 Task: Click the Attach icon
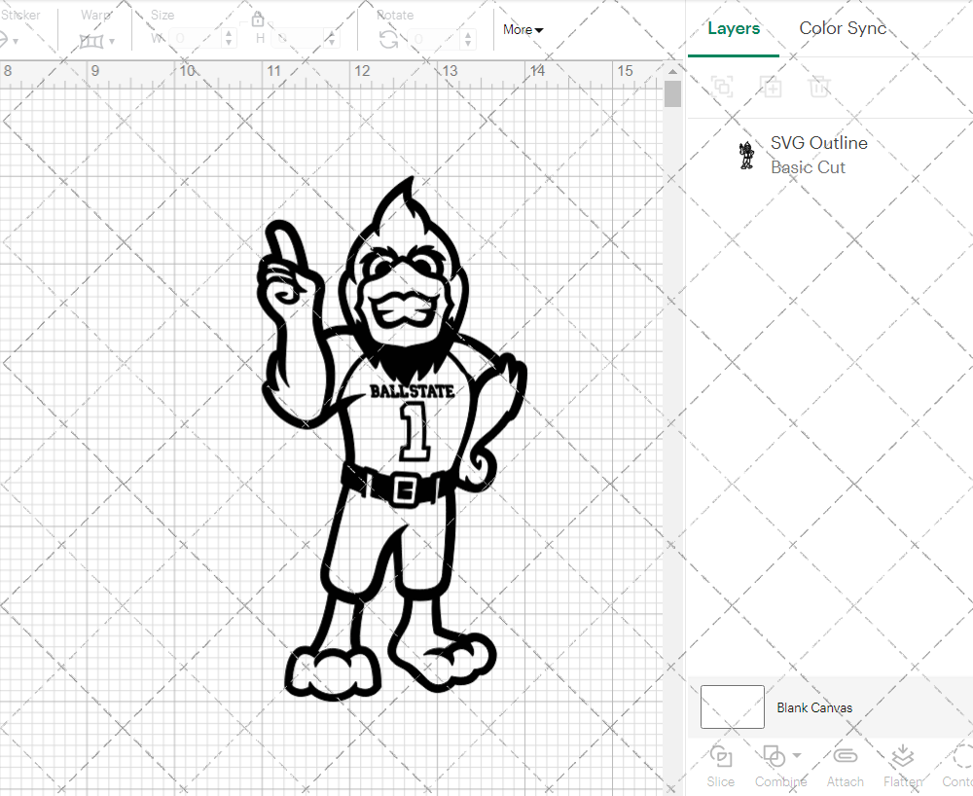[845, 757]
